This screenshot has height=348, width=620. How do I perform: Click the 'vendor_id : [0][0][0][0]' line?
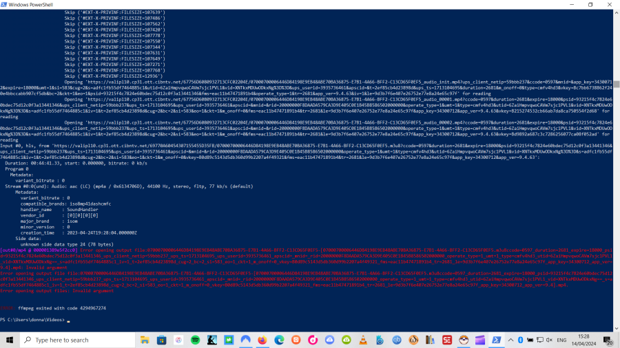(59, 215)
